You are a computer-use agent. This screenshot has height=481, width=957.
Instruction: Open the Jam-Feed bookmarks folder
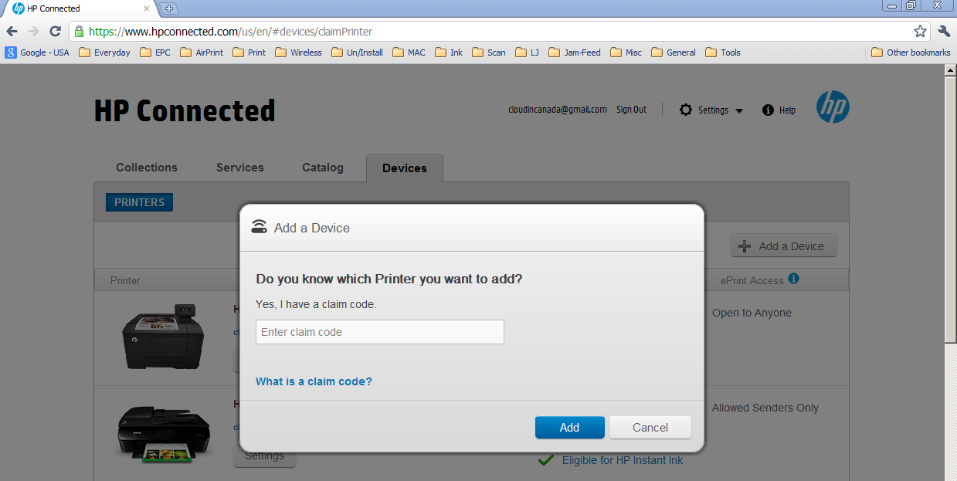(575, 53)
